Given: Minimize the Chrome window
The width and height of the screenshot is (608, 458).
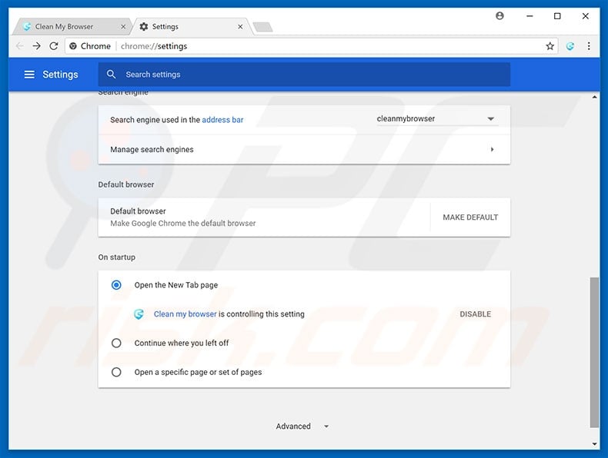Looking at the screenshot, I should coord(529,16).
